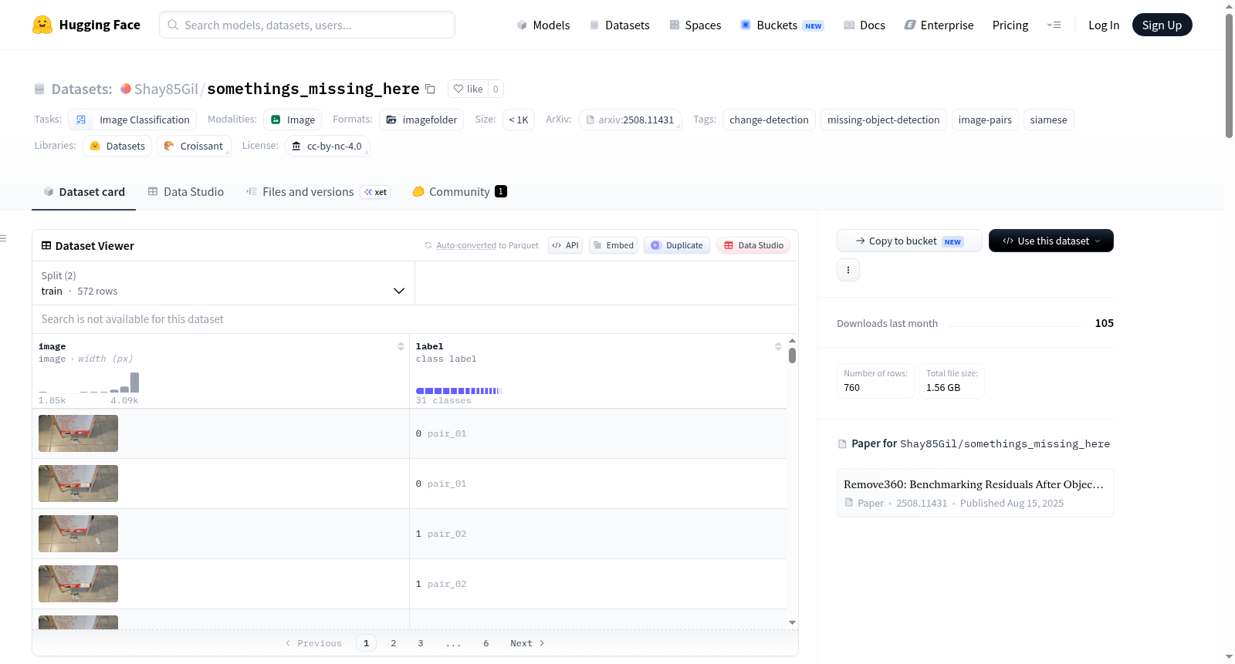Viewport: 1235px width, 664px height.
Task: Click the Image modality tag
Action: pos(293,120)
